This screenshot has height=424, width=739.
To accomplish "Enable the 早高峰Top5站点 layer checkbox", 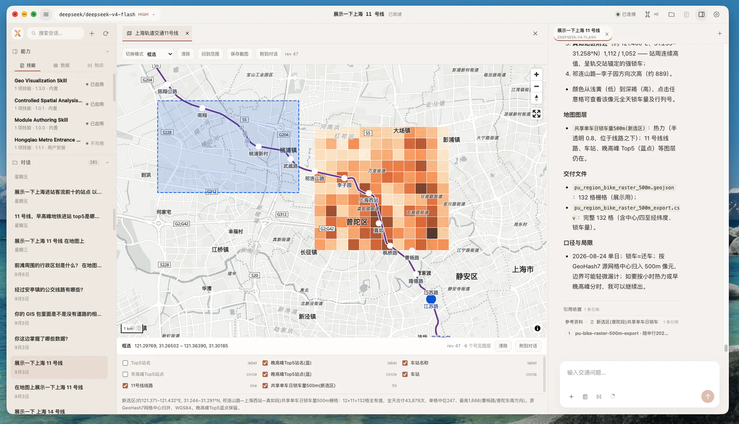I will (x=125, y=374).
